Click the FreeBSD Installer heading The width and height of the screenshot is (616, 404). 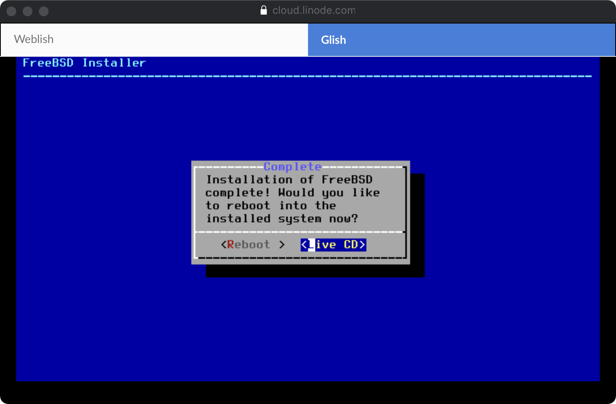(84, 63)
